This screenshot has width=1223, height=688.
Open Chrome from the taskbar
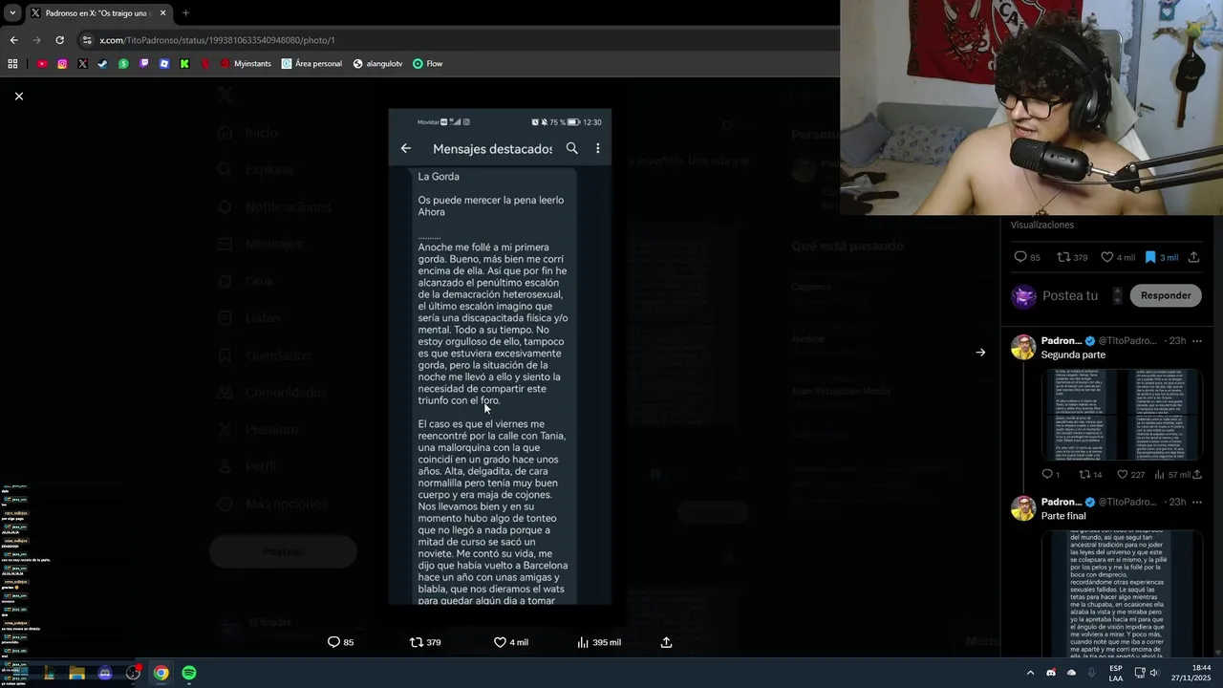click(x=161, y=673)
